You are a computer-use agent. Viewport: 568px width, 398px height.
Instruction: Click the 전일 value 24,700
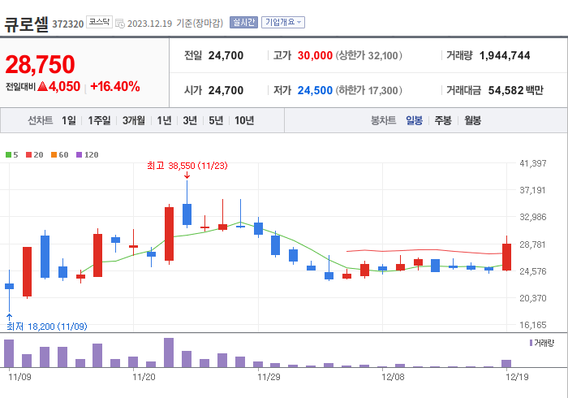[226, 55]
